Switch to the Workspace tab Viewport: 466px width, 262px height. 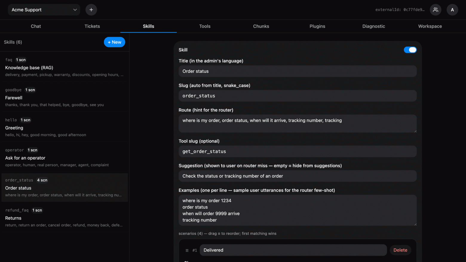(430, 26)
